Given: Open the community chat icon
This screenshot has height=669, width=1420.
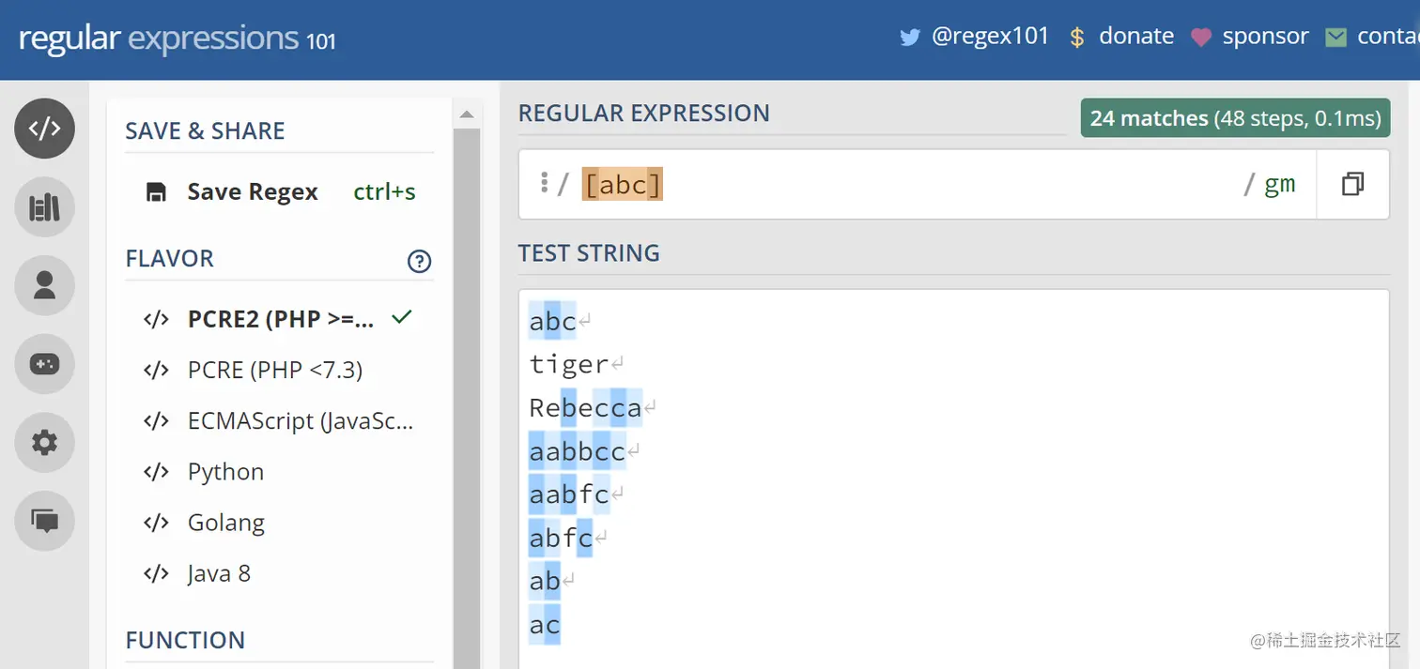Looking at the screenshot, I should pyautogui.click(x=44, y=520).
